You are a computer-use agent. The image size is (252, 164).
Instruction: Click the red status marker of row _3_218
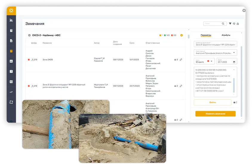tap(29, 86)
